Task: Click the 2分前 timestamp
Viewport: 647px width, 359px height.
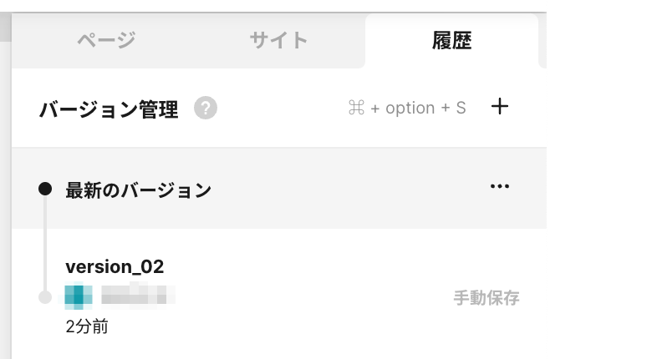Action: [87, 326]
